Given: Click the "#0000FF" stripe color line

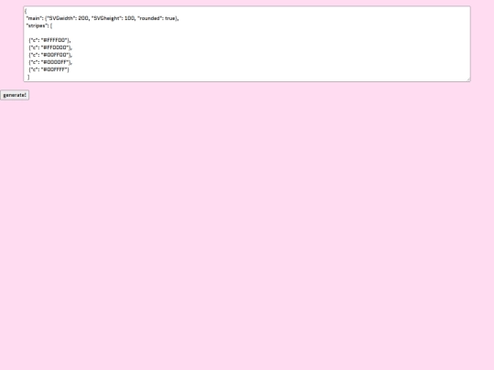Looking at the screenshot, I should tap(50, 62).
